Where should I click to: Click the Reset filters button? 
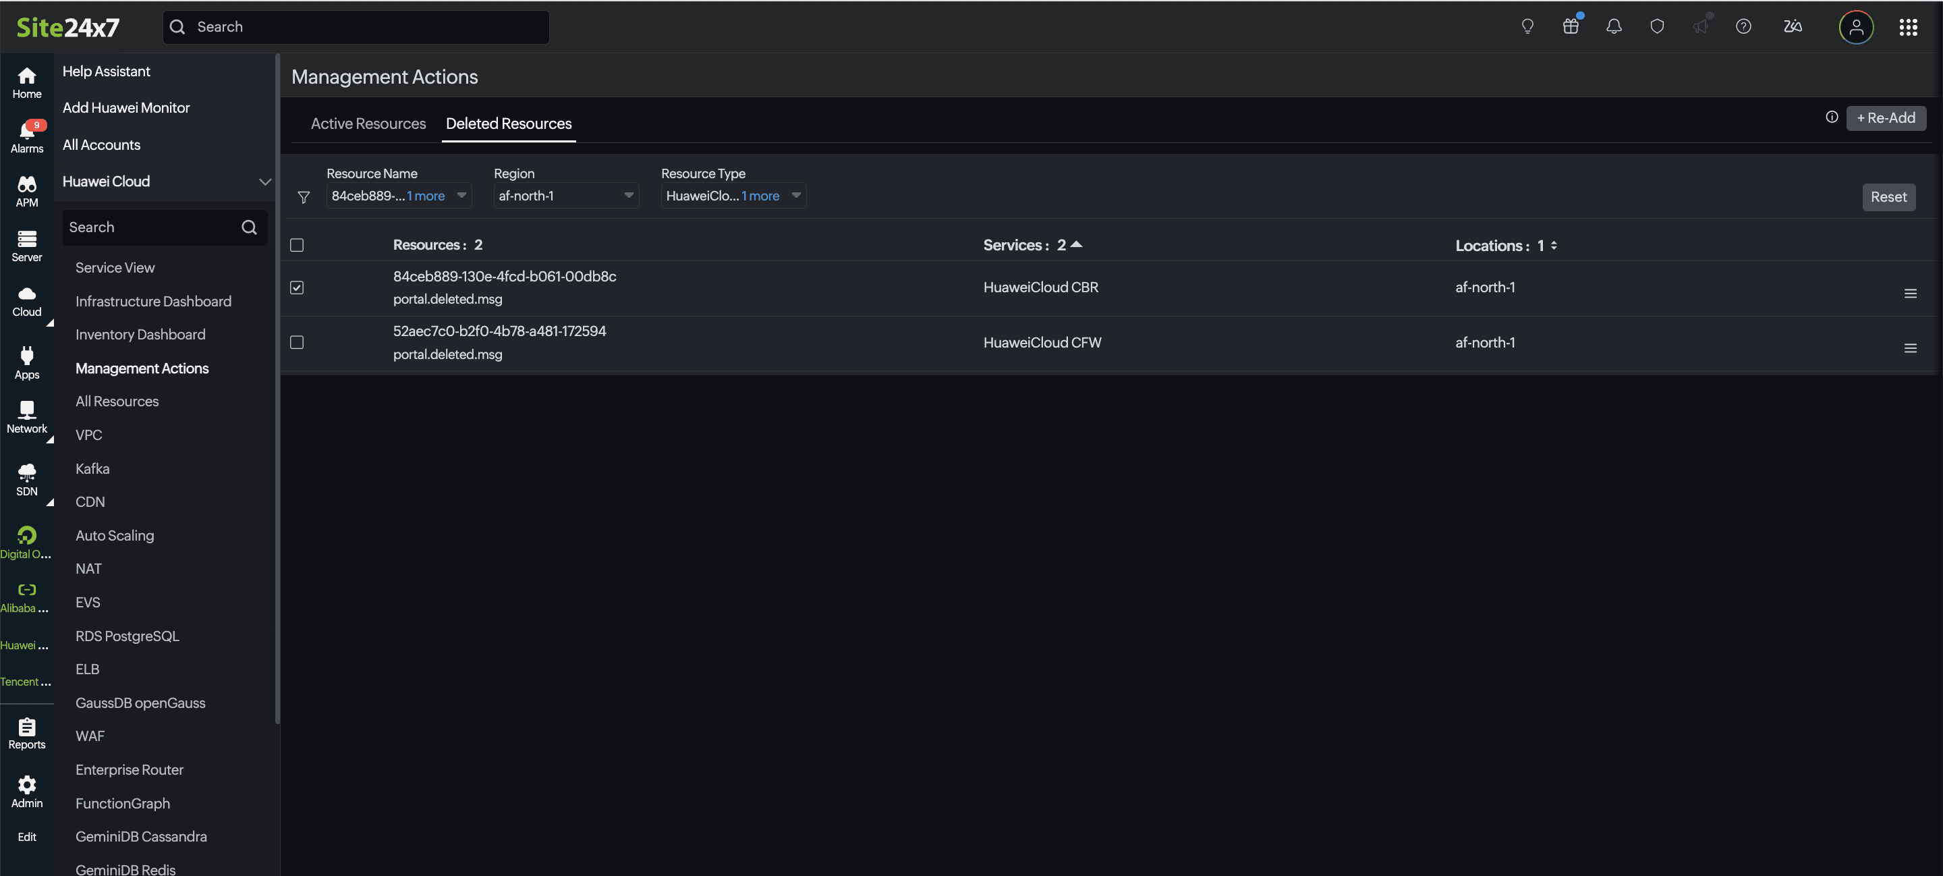pos(1888,197)
